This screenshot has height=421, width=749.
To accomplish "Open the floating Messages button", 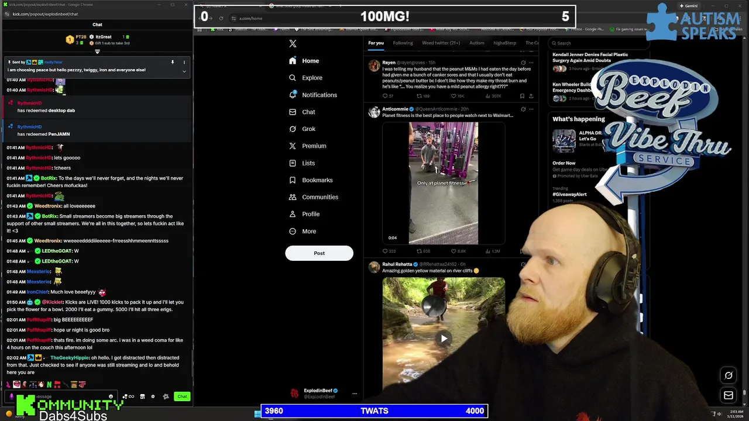I will coord(729,396).
